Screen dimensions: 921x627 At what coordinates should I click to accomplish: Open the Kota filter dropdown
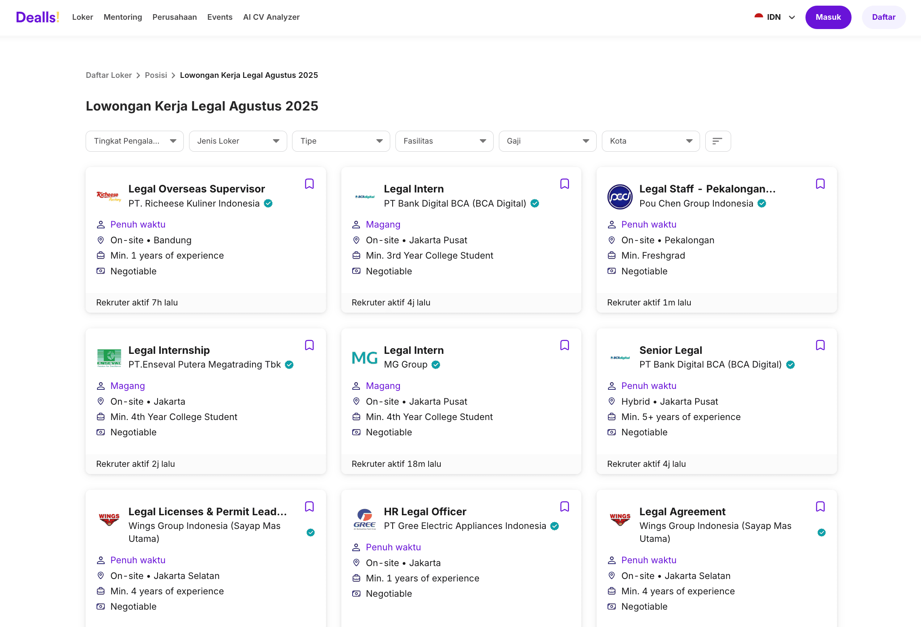(651, 141)
